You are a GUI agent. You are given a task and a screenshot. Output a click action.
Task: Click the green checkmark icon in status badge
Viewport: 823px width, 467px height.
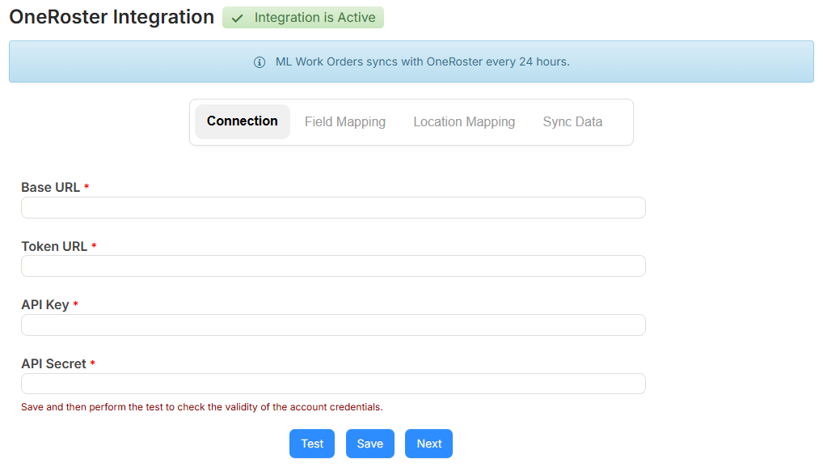tap(238, 17)
